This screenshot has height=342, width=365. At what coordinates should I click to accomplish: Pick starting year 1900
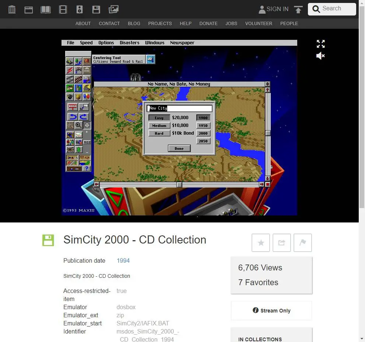coord(203,118)
